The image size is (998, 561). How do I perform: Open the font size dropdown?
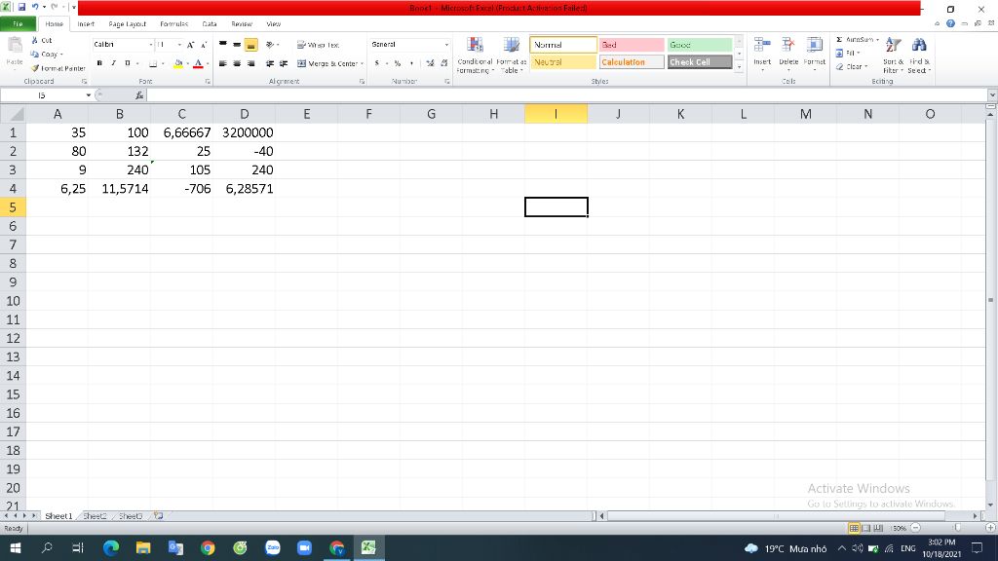(x=179, y=45)
